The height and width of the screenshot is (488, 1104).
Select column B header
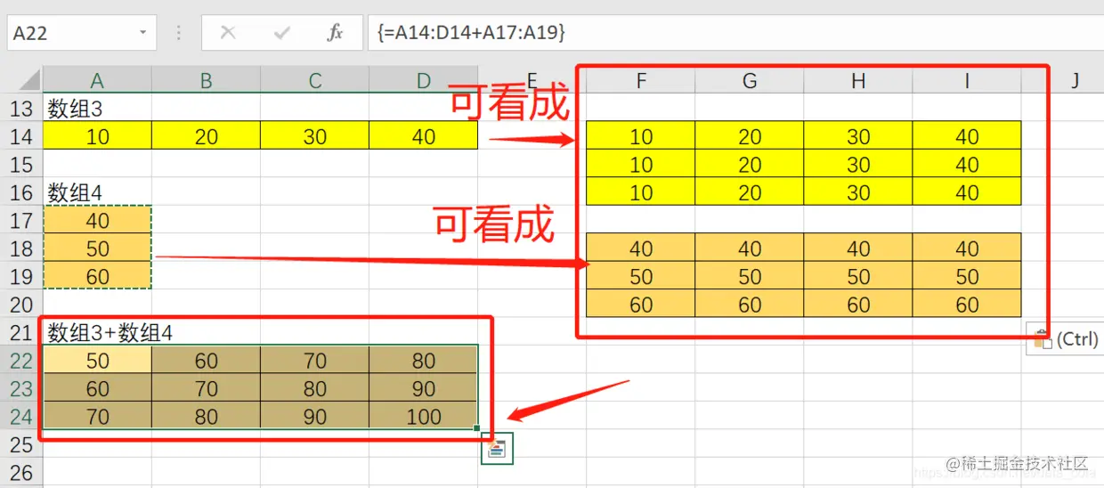click(206, 81)
